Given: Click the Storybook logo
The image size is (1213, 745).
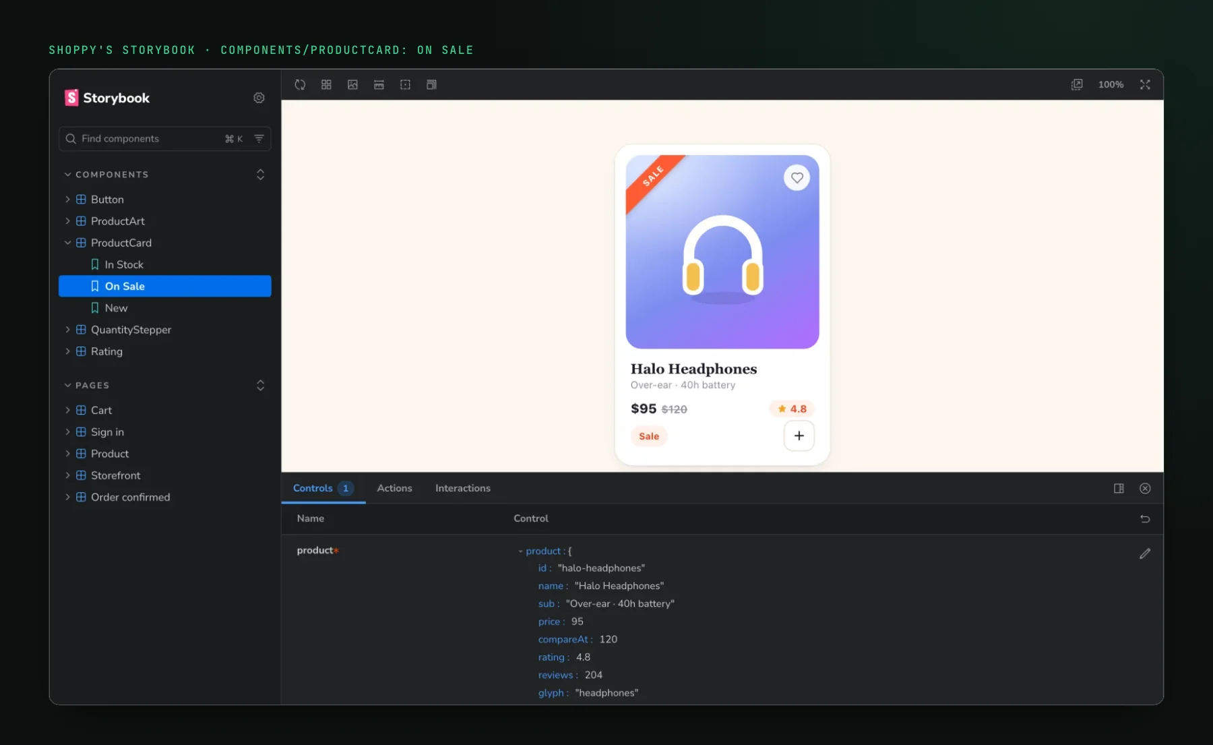Looking at the screenshot, I should click(107, 98).
